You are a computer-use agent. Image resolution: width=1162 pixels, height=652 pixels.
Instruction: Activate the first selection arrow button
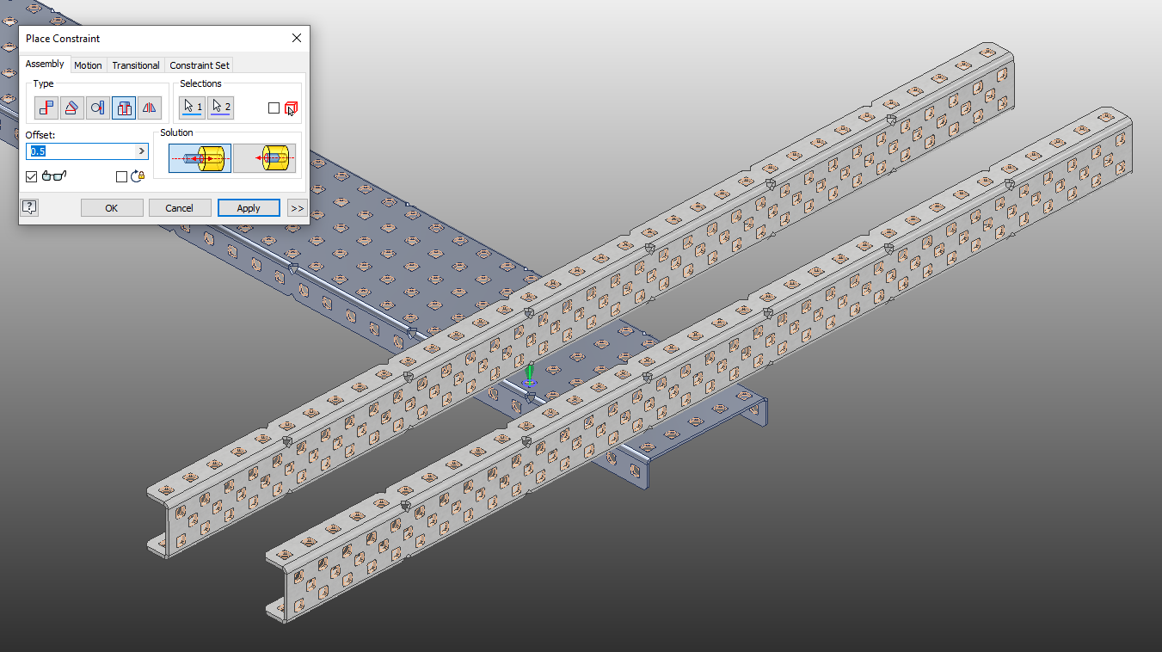tap(192, 108)
